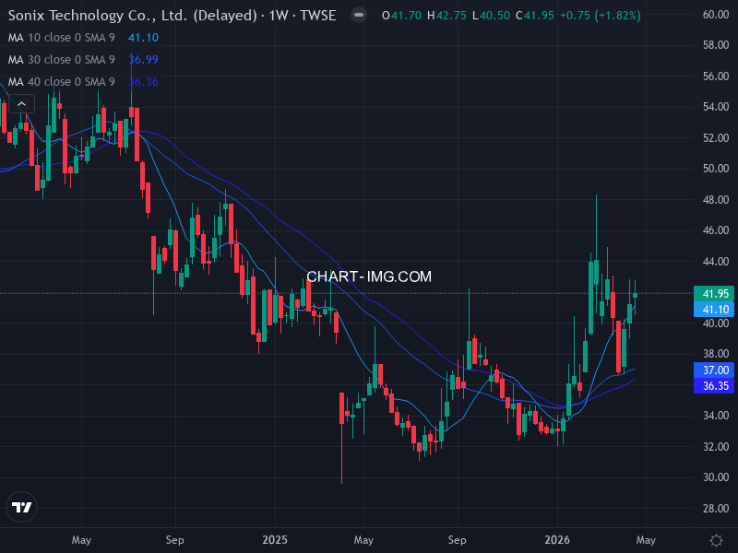Click the change text +0.75 (+1.82%)
The image size is (738, 553).
[x=601, y=16]
